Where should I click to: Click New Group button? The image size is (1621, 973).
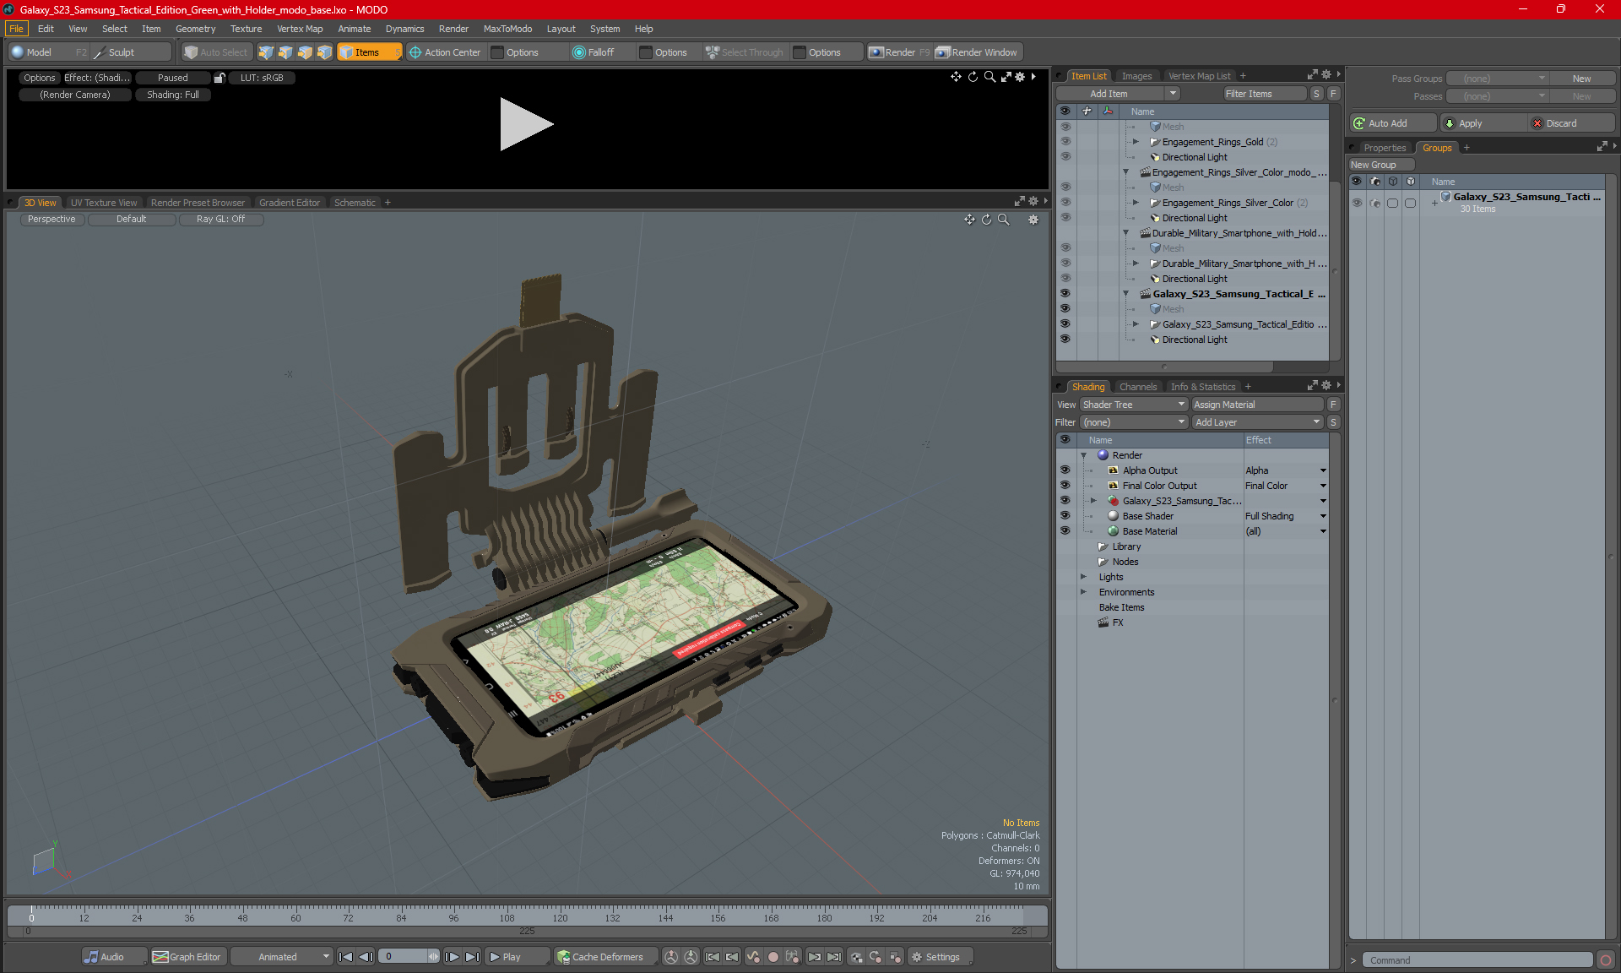tap(1381, 165)
